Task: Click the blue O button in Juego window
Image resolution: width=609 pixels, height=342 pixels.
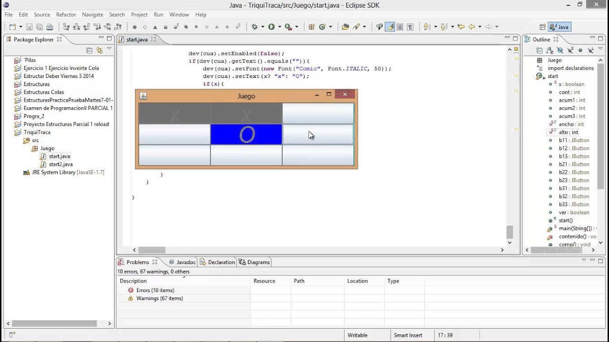Action: [x=246, y=134]
